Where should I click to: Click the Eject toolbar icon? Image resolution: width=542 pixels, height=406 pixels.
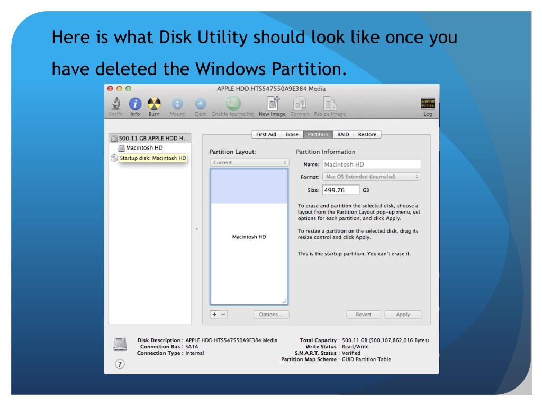[200, 104]
